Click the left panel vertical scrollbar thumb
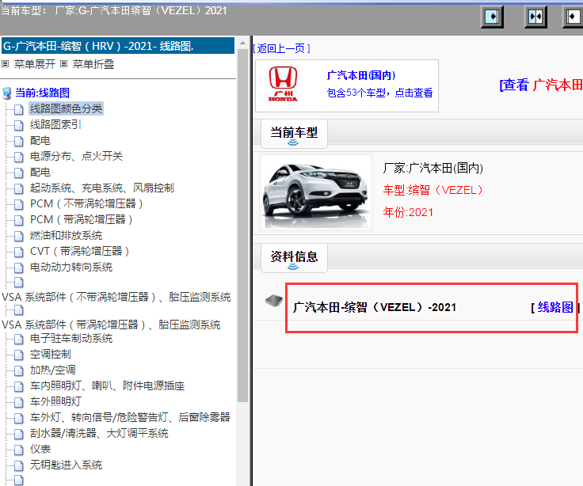Viewport: 583px width, 486px height. tap(243, 225)
